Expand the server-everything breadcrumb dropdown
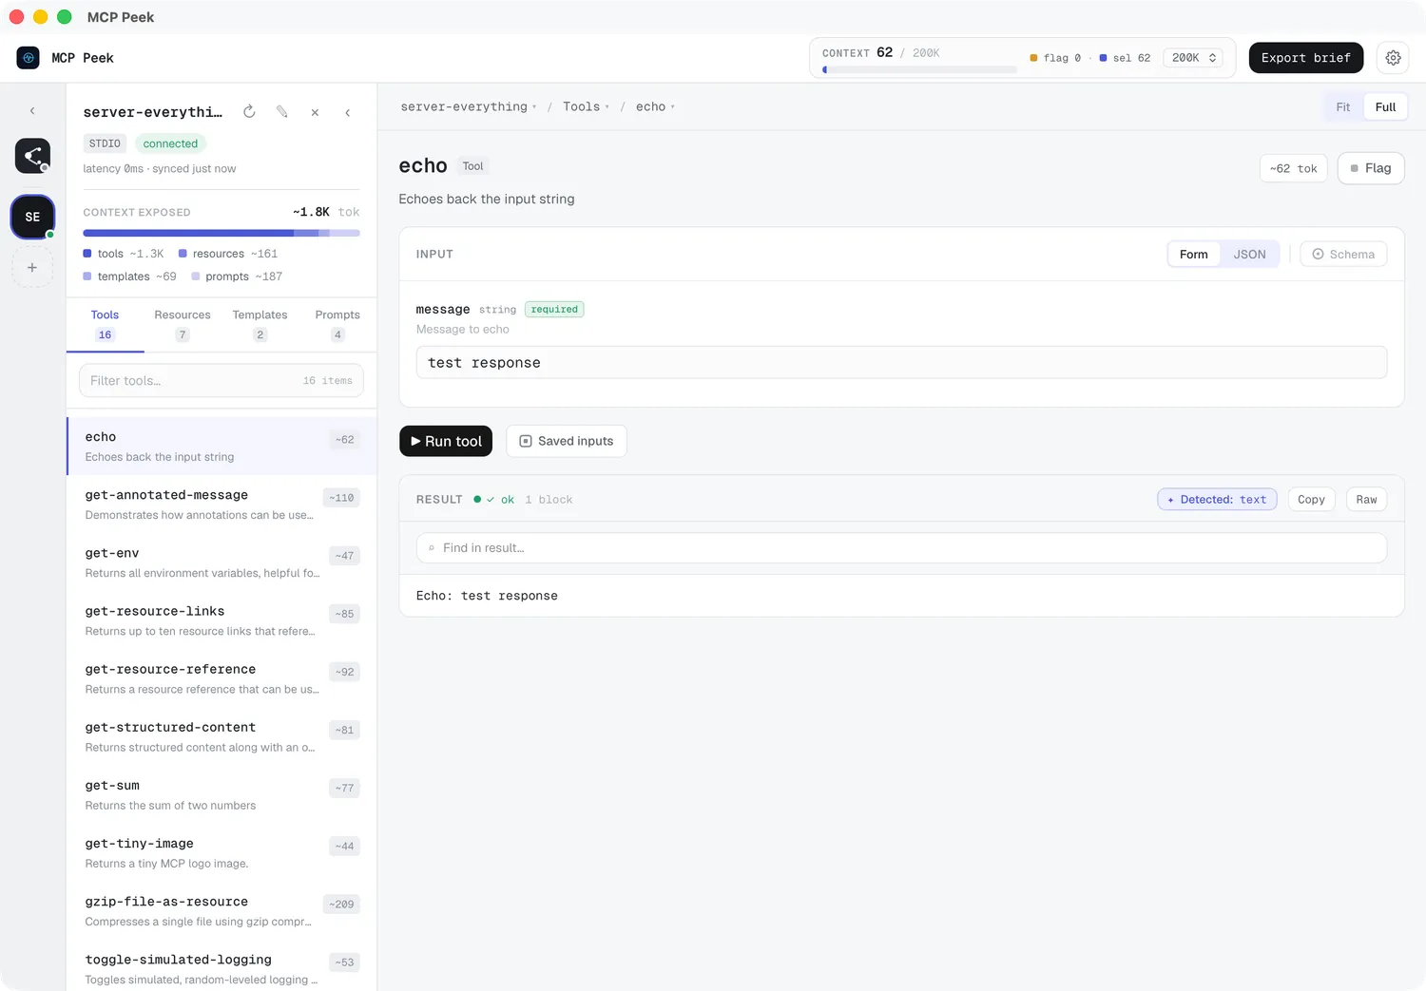 pyautogui.click(x=469, y=106)
